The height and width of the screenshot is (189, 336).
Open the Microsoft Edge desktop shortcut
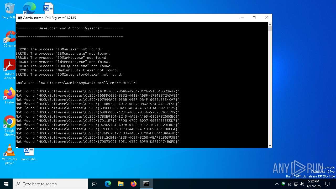(x=29, y=8)
